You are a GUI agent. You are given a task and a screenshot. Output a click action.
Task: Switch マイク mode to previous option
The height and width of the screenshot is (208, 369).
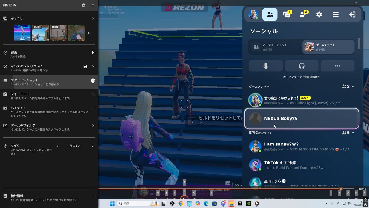pyautogui.click(x=57, y=146)
